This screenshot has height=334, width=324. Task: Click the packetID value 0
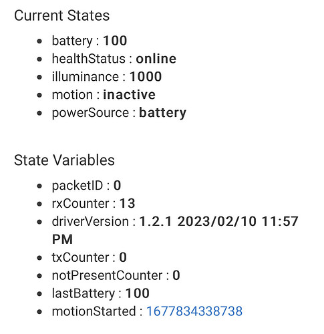[x=118, y=185]
